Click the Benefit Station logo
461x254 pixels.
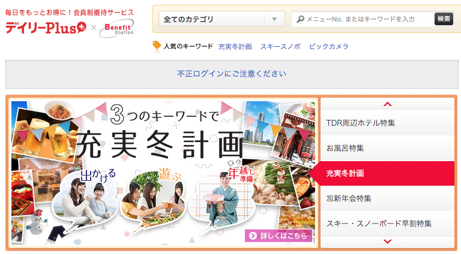pyautogui.click(x=116, y=28)
